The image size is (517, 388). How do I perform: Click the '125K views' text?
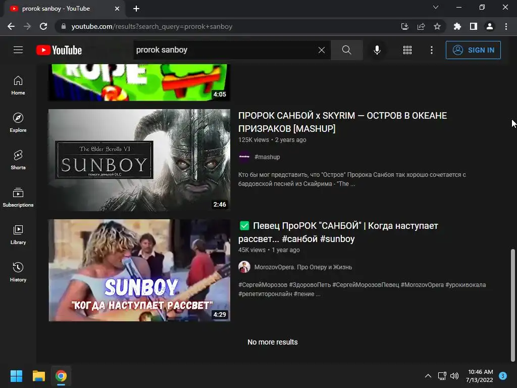[x=253, y=139]
